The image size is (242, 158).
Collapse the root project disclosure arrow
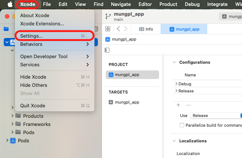[x=7, y=42]
